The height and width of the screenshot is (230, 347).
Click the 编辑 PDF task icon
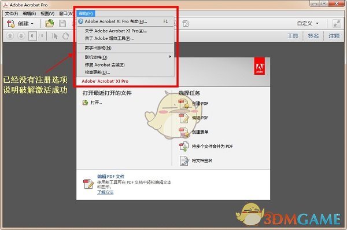tap(184, 118)
